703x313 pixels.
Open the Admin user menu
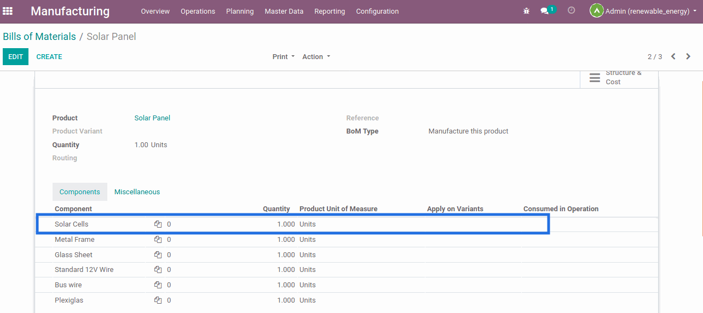[643, 11]
